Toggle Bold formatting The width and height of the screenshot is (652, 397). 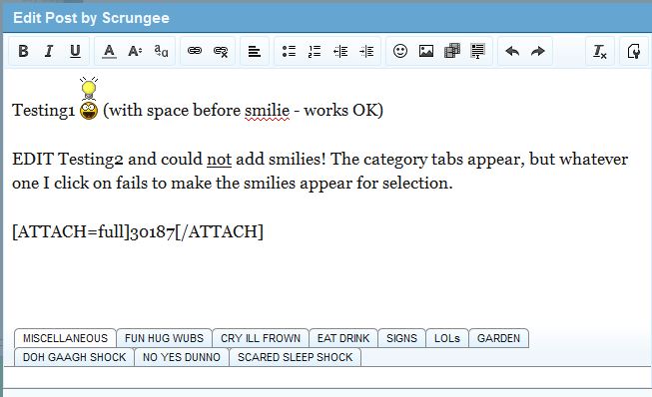pyautogui.click(x=23, y=51)
